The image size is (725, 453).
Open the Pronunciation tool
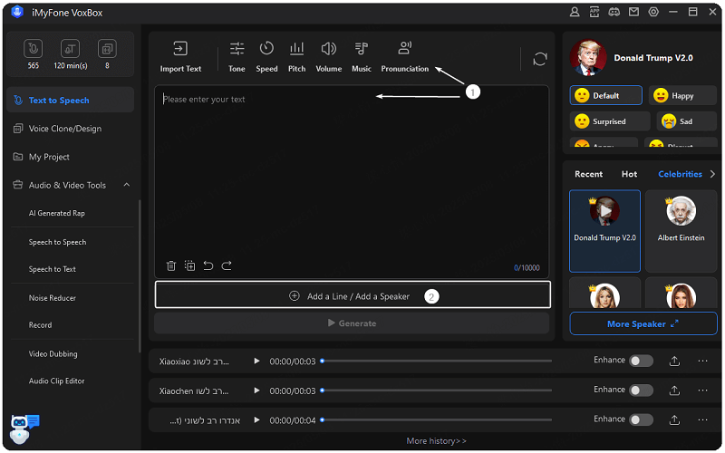point(404,57)
